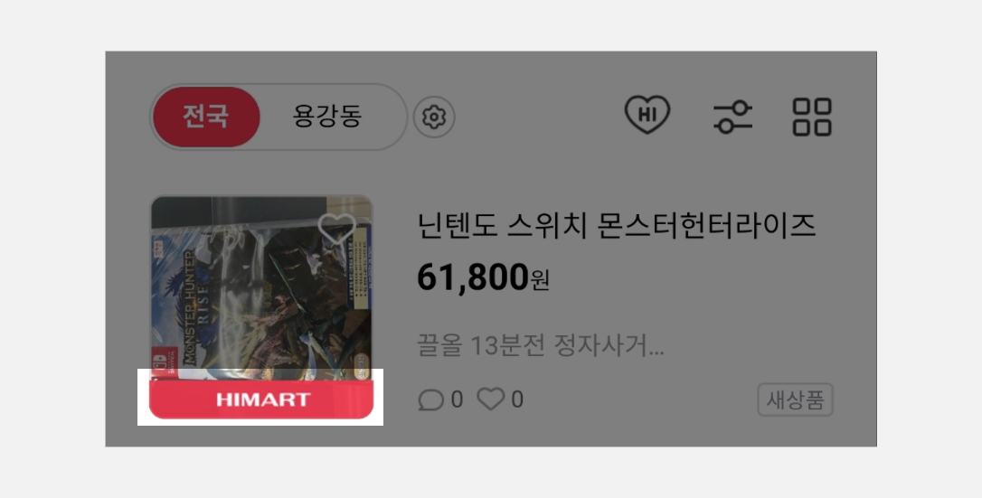The height and width of the screenshot is (498, 982).
Task: Open listing 닌텐도 스위치 몬스터헌터라이즈
Action: point(617,226)
